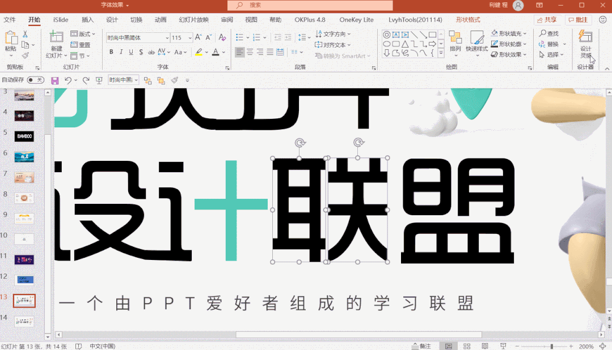
Task: Switch to the Design (设计) tab
Action: click(112, 19)
